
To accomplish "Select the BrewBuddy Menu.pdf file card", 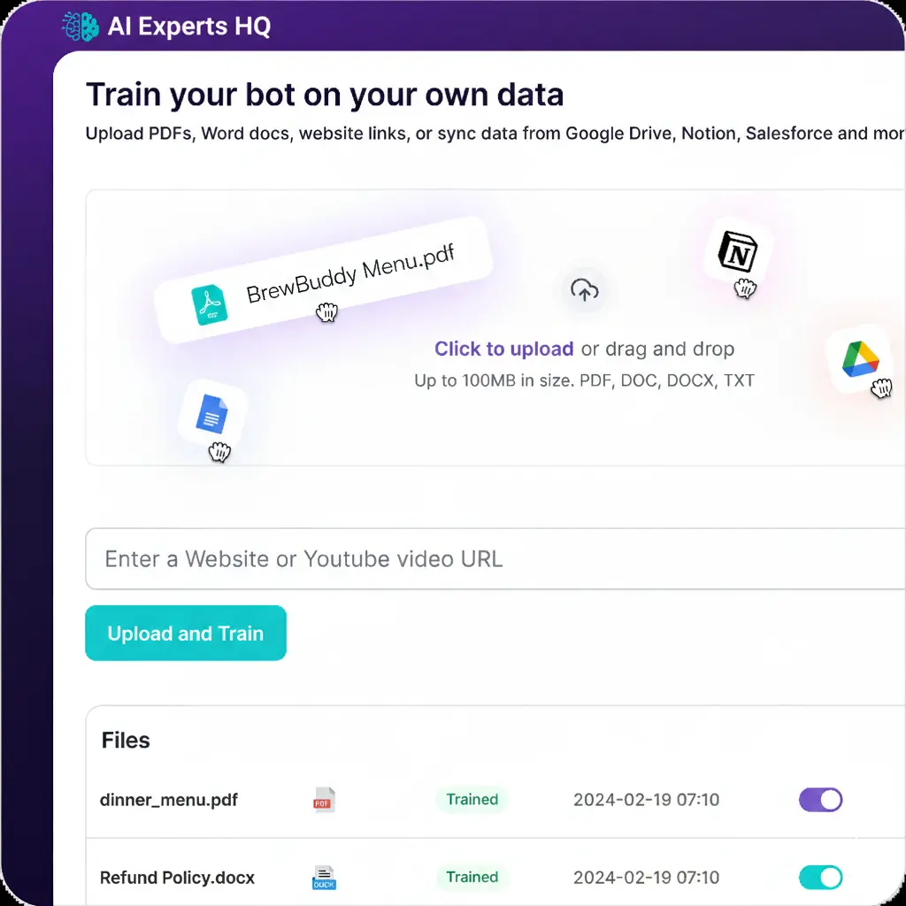I will pos(324,280).
